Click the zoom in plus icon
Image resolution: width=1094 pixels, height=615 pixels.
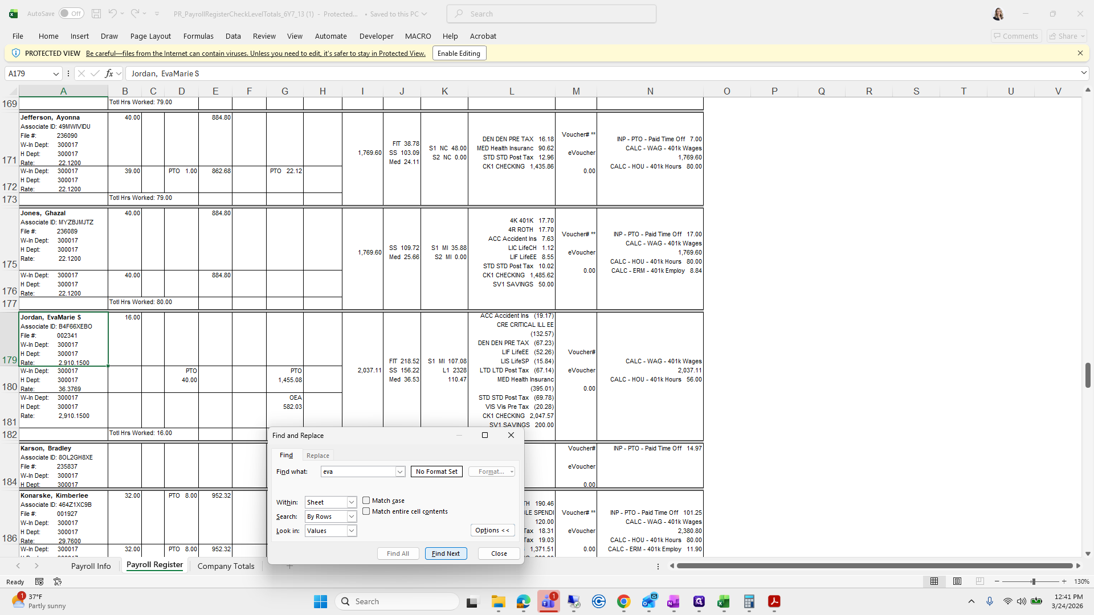[x=1064, y=581]
